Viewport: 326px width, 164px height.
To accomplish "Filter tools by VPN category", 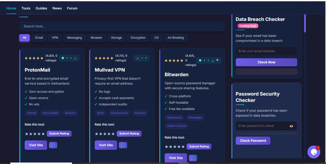I will point(55,38).
